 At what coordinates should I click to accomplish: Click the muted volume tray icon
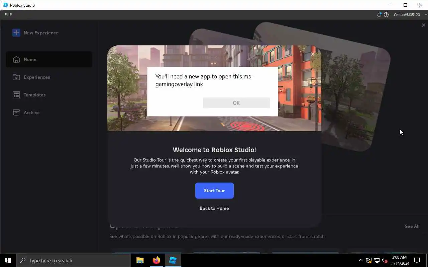coord(385,260)
